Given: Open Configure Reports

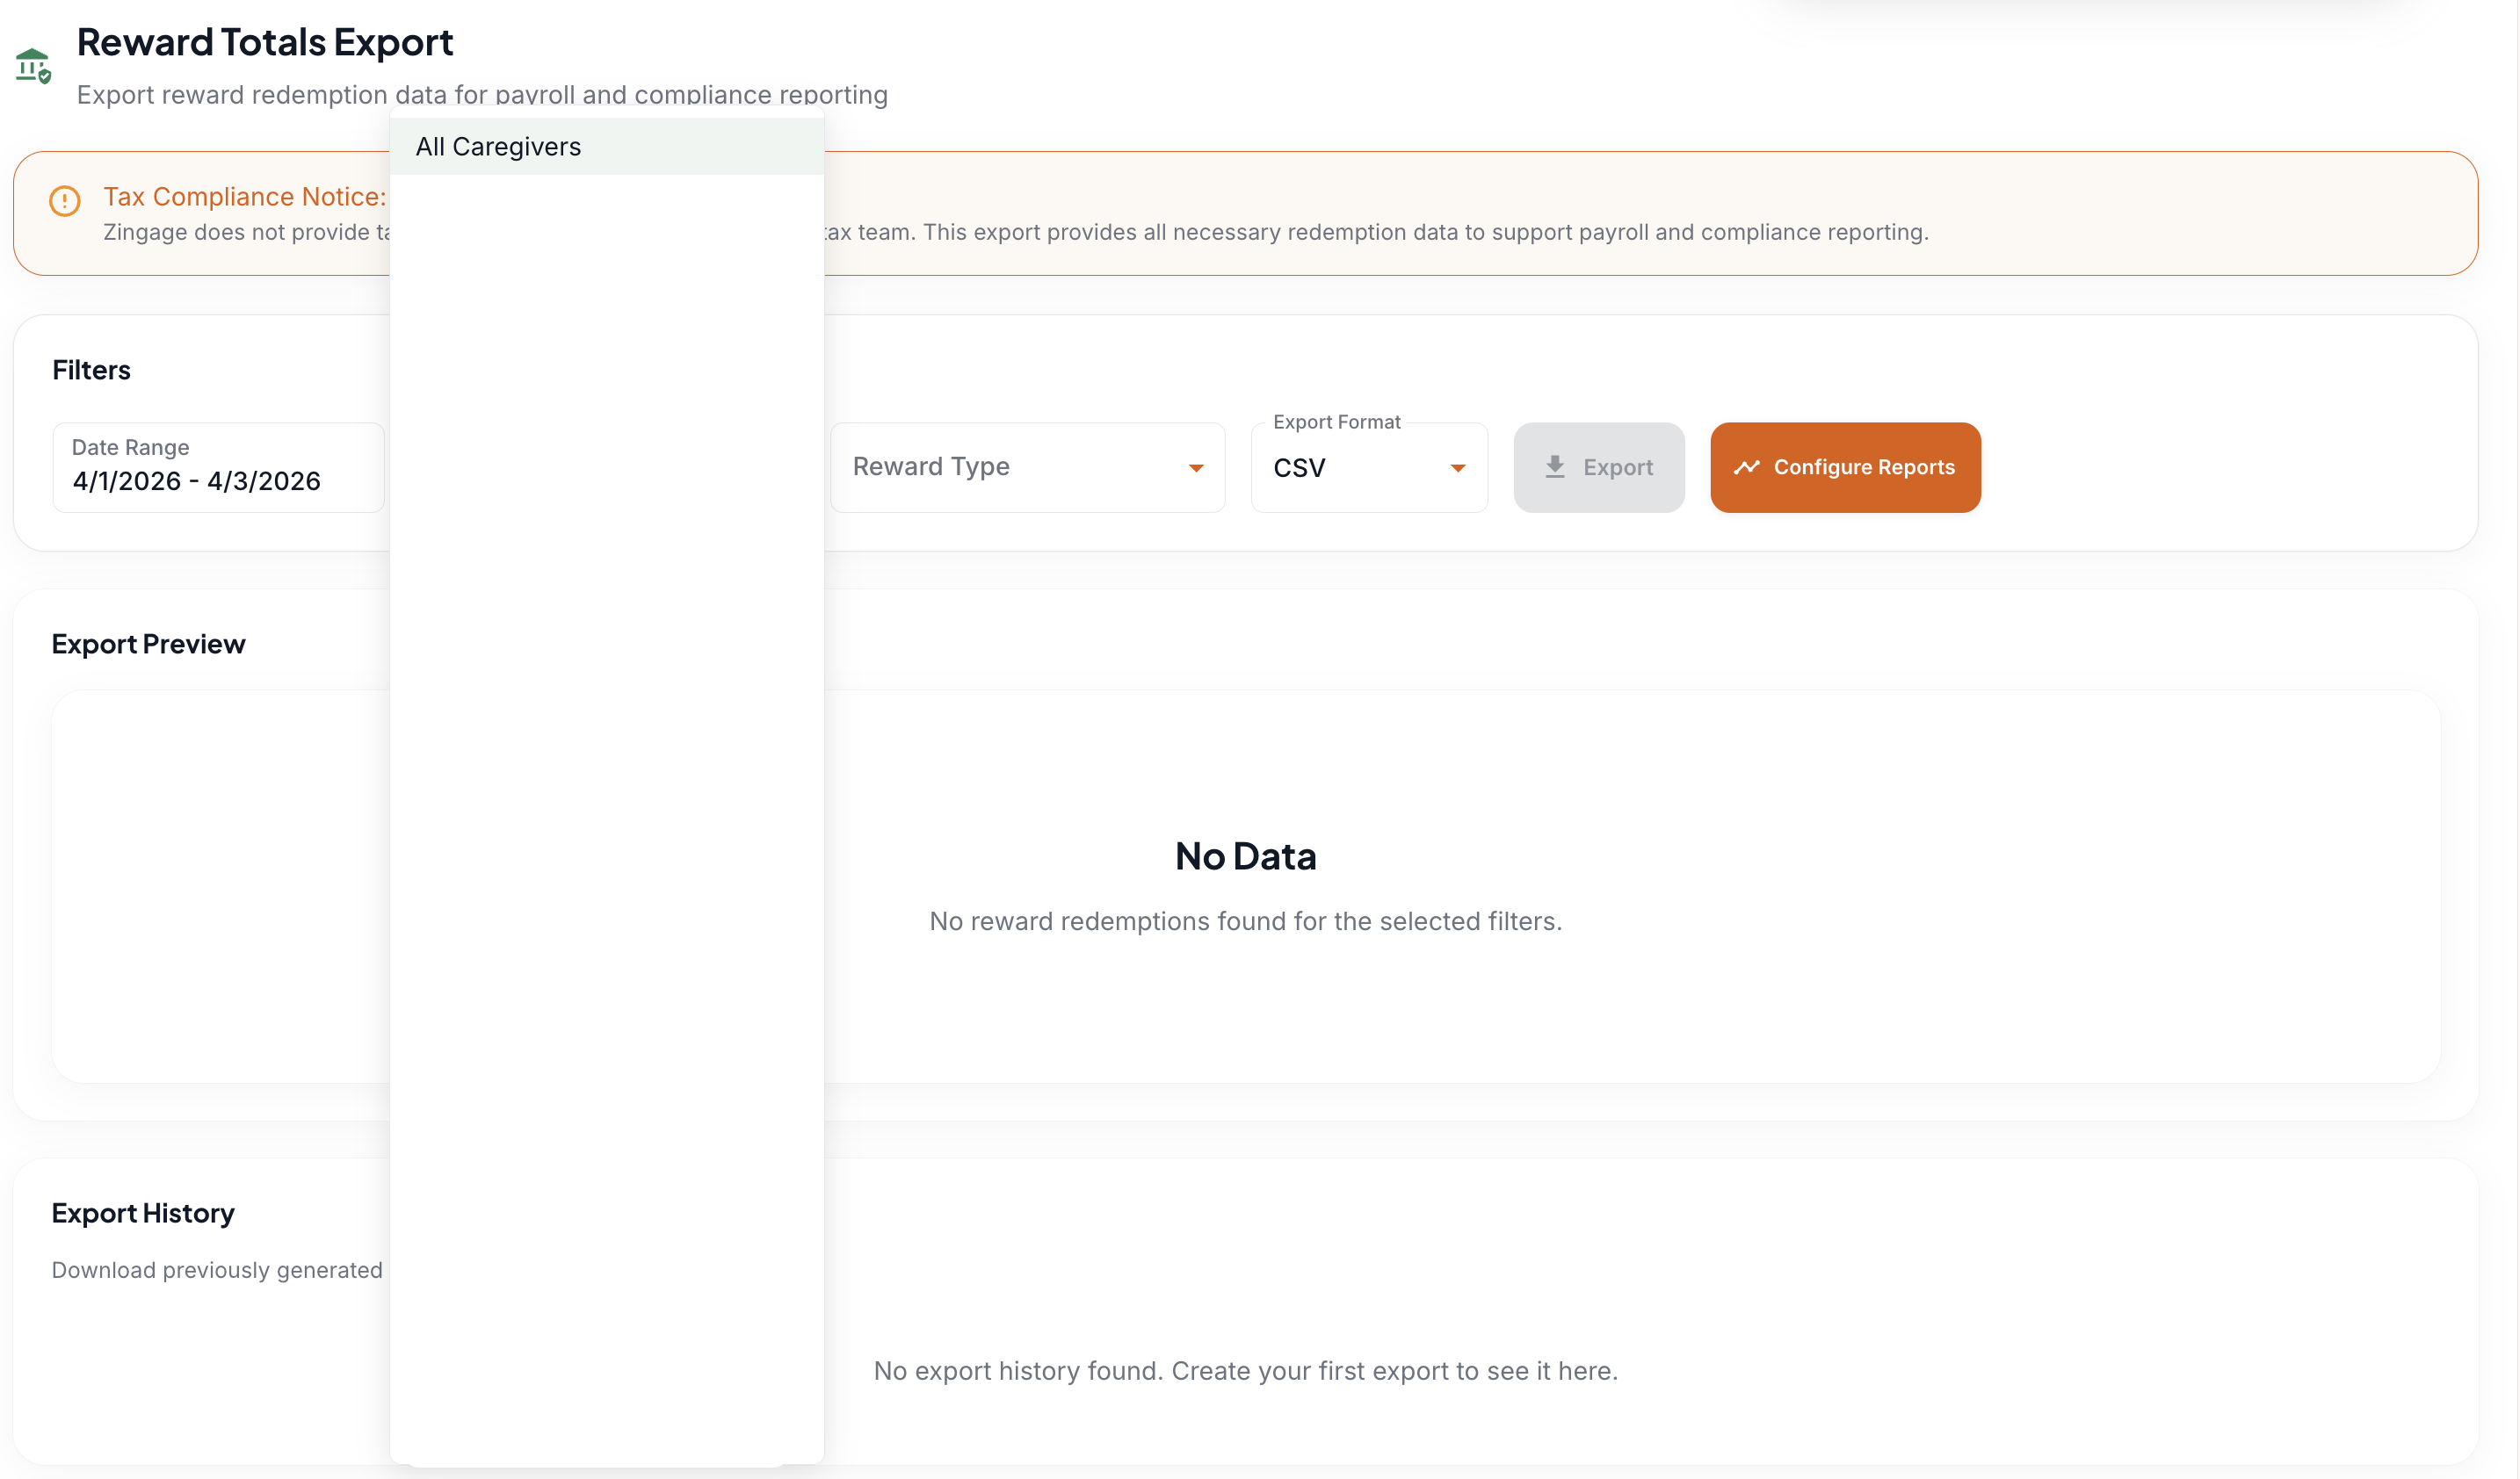Looking at the screenshot, I should tap(1844, 466).
